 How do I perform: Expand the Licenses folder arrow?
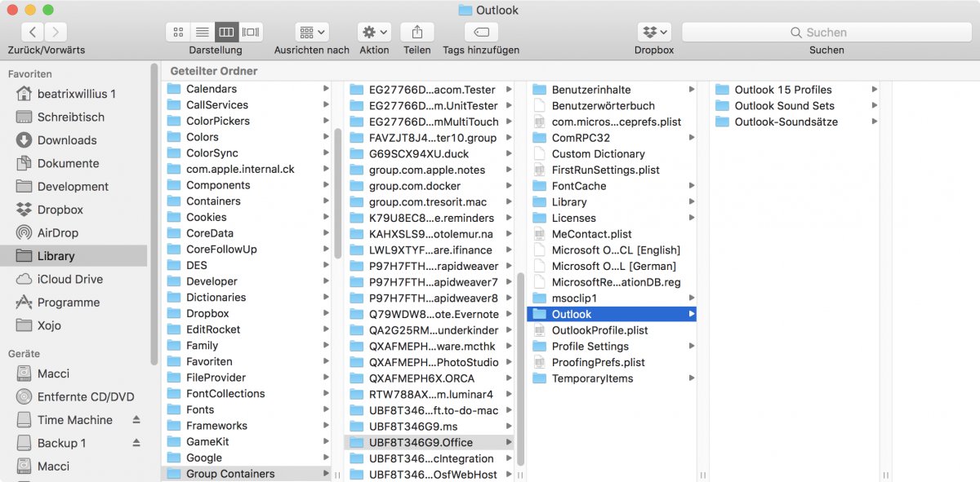[690, 218]
